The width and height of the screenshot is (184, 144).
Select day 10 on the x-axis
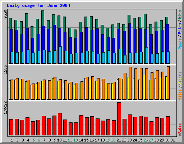point(59,140)
